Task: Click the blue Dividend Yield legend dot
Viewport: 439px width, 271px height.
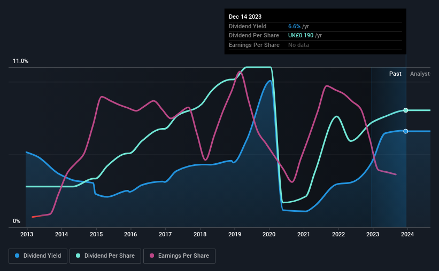Action: point(17,256)
